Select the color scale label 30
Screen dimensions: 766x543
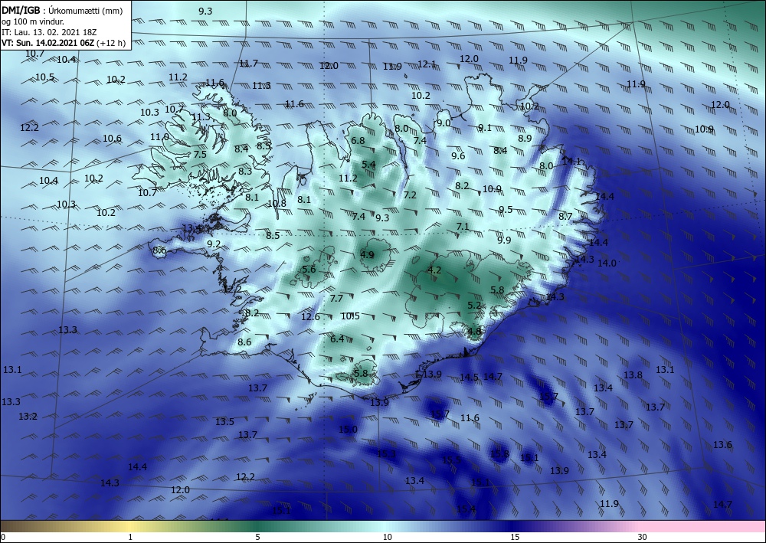pyautogui.click(x=643, y=537)
